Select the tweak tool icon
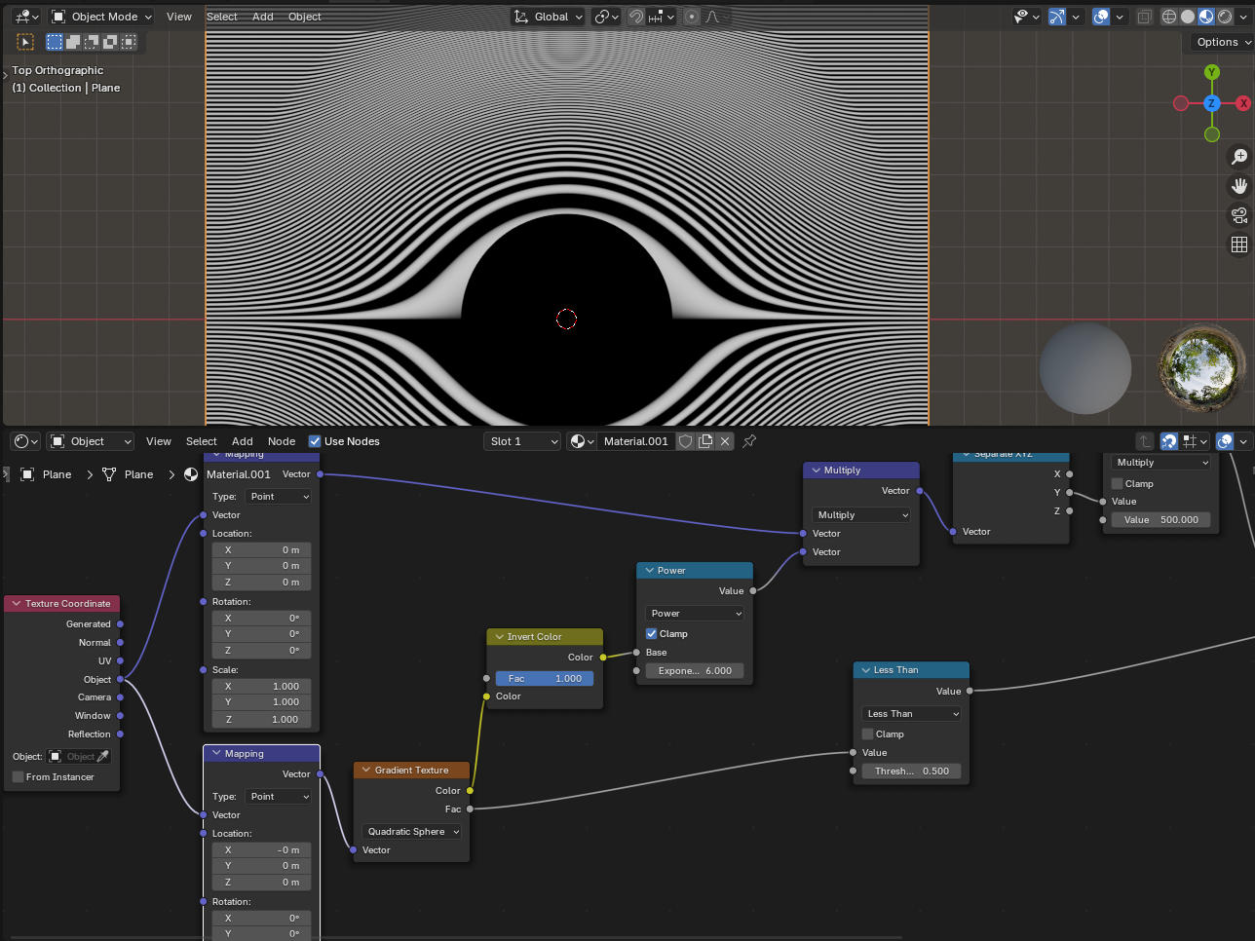The image size is (1255, 941). point(25,42)
